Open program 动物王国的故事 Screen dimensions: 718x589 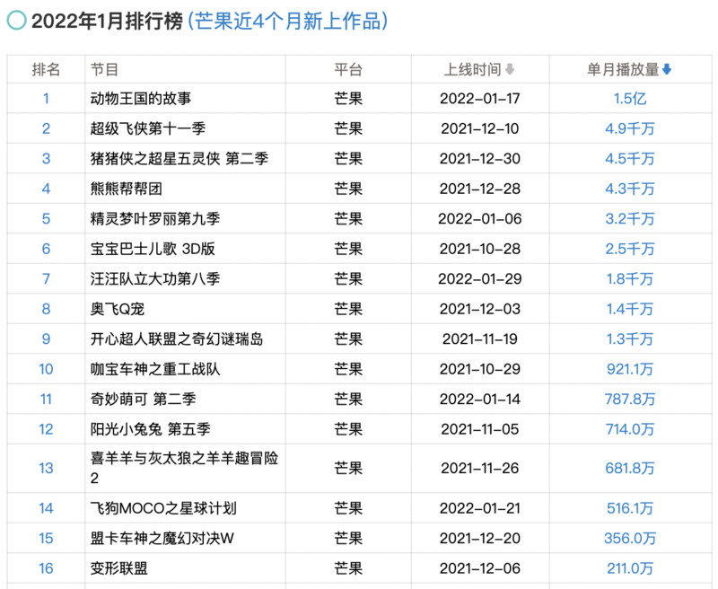click(x=141, y=99)
